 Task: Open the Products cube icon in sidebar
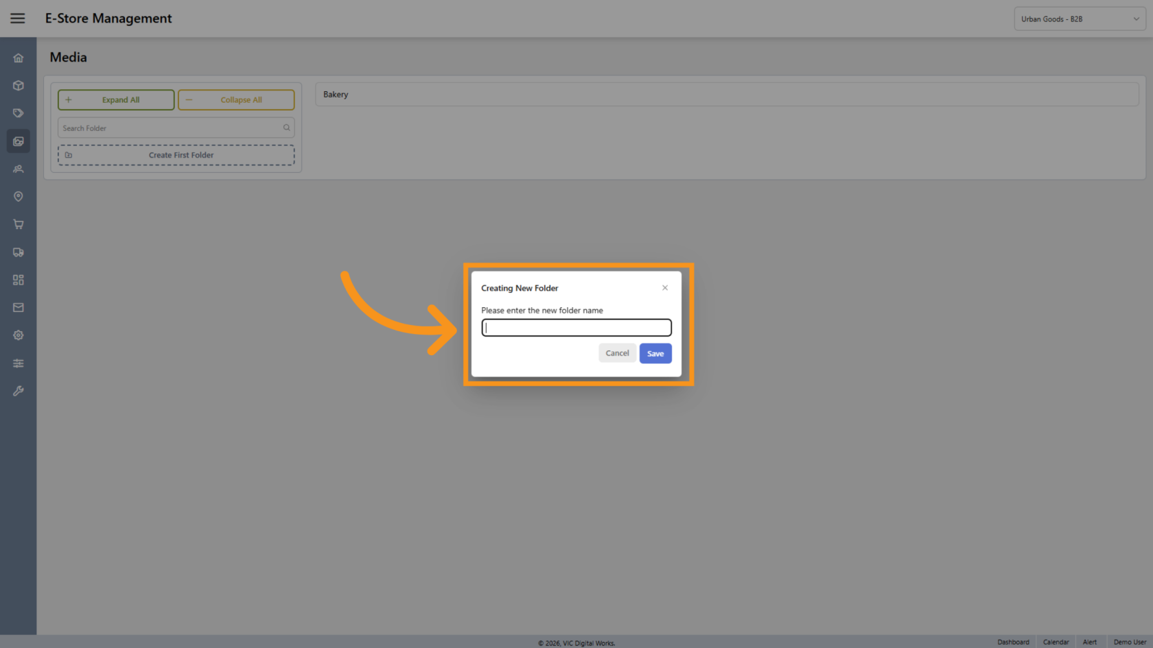tap(19, 86)
